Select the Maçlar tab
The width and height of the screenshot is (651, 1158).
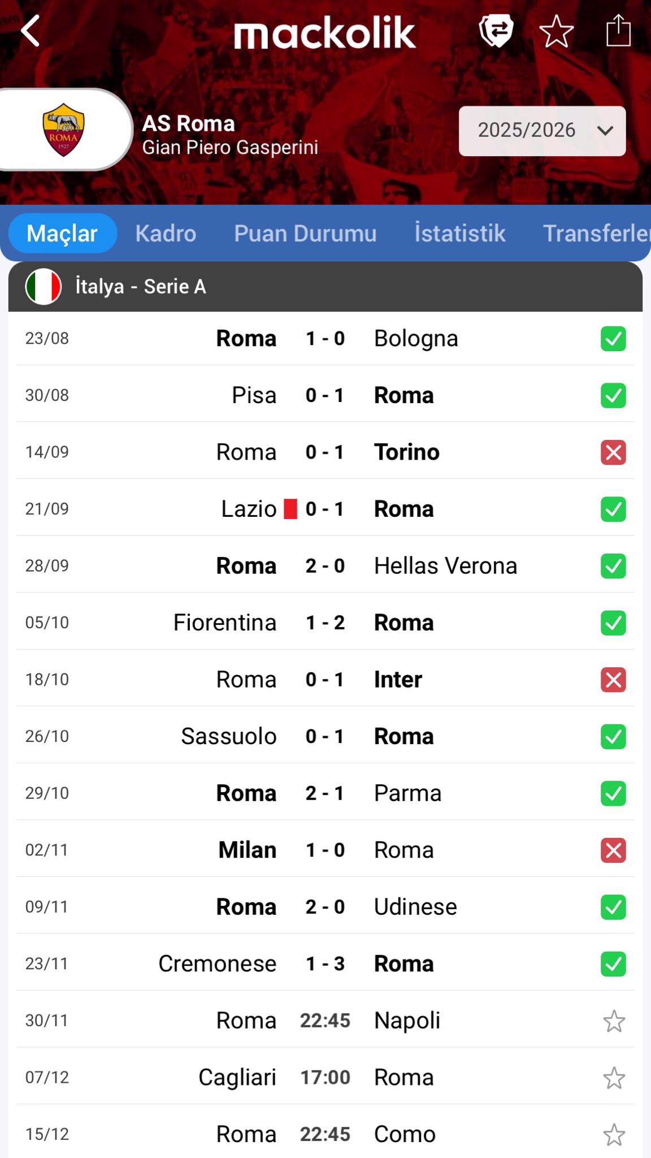click(x=62, y=233)
